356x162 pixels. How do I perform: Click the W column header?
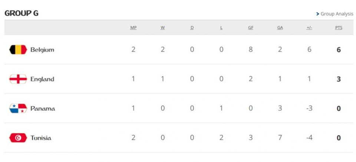pos(163,28)
